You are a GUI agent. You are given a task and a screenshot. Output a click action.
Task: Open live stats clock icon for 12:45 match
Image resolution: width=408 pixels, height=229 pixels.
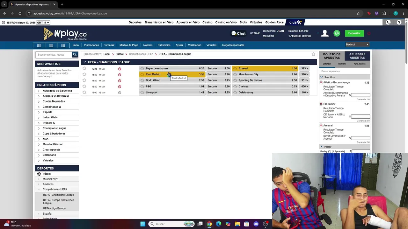(x=120, y=69)
